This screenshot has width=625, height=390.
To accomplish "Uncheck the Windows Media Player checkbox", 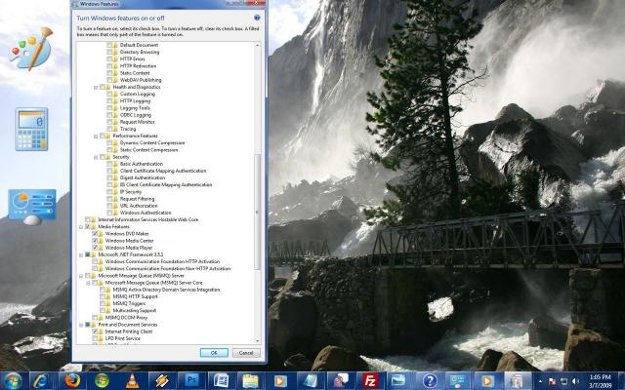I will point(96,248).
